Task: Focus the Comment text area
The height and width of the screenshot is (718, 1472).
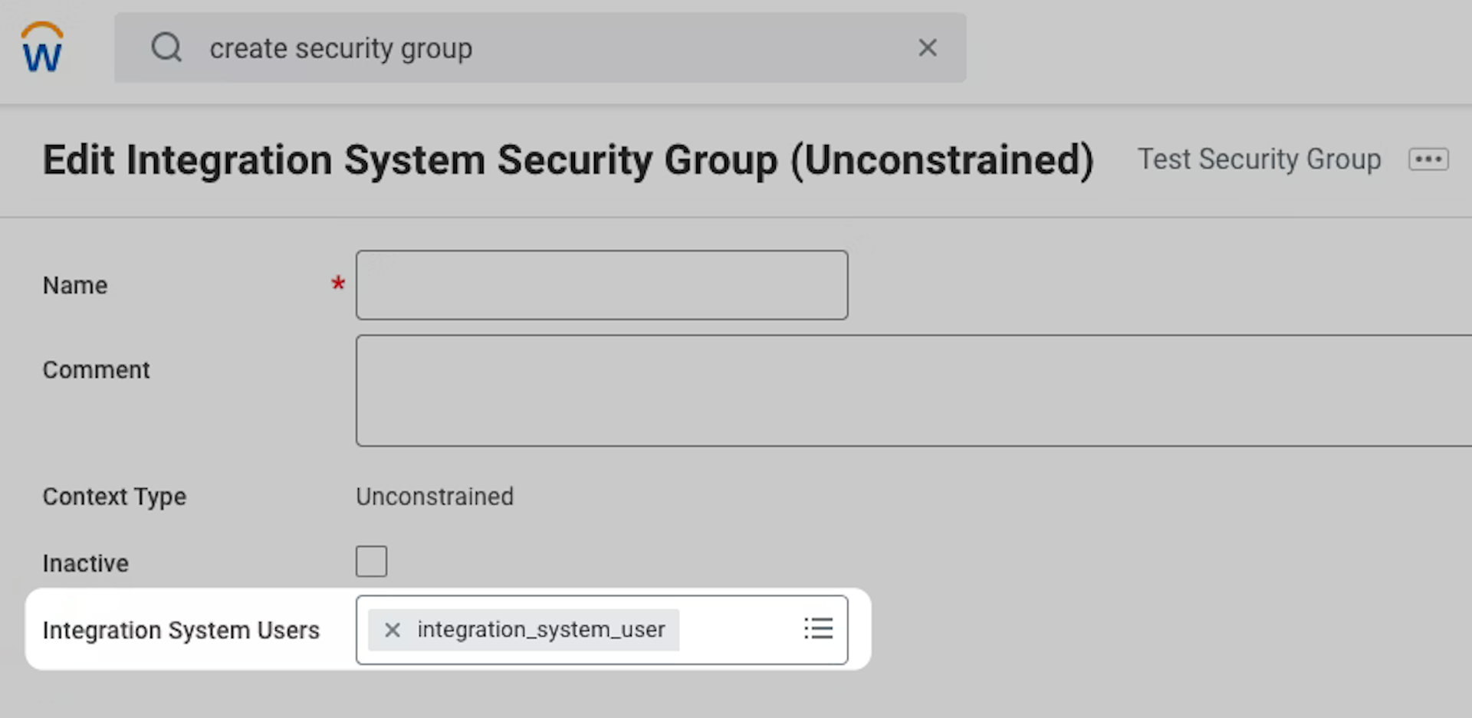Action: pyautogui.click(x=912, y=391)
